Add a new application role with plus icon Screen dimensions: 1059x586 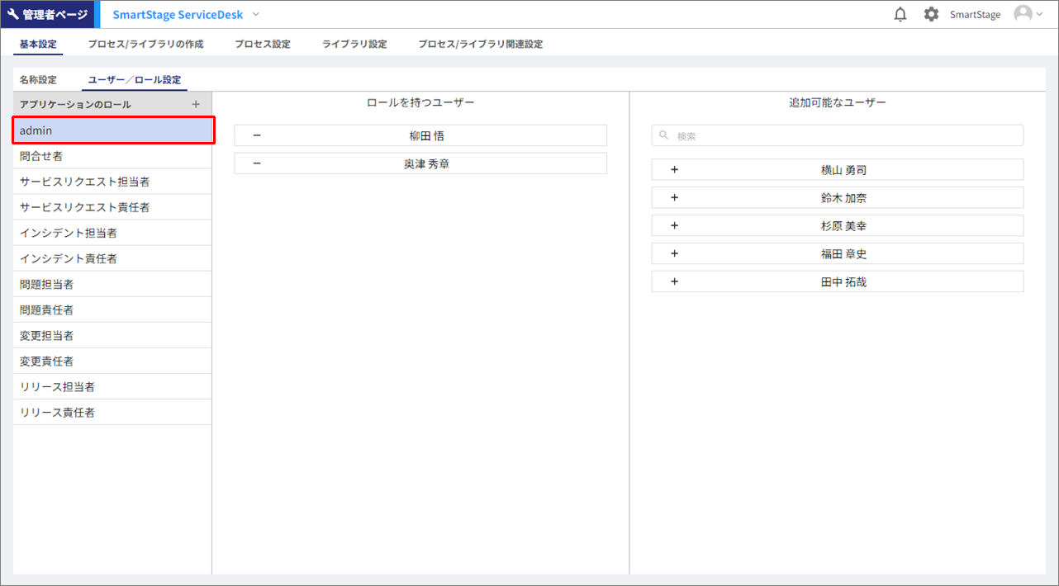[x=196, y=105]
